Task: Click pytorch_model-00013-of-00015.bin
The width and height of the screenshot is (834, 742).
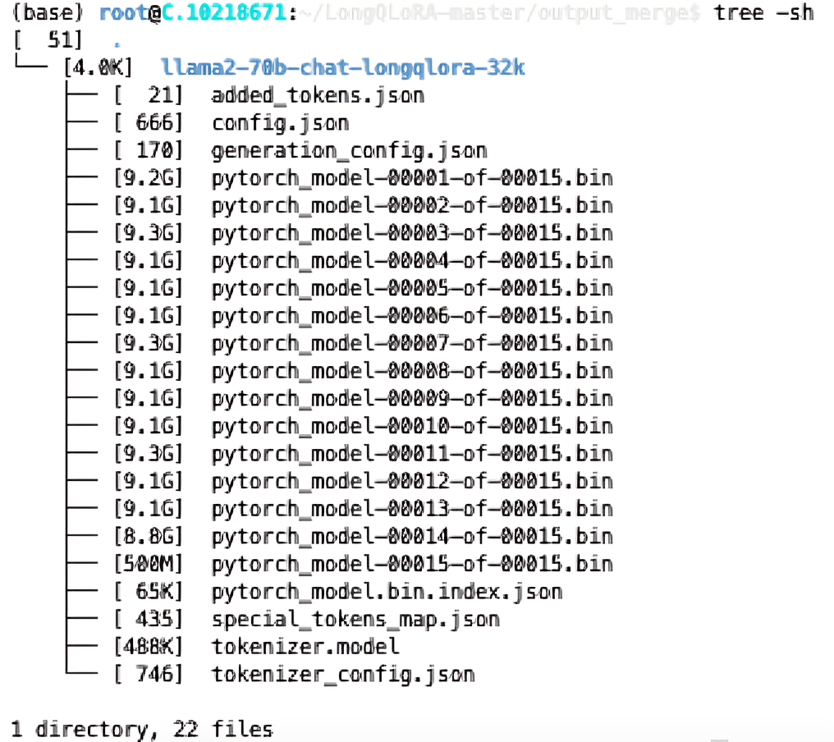Action: 412,509
